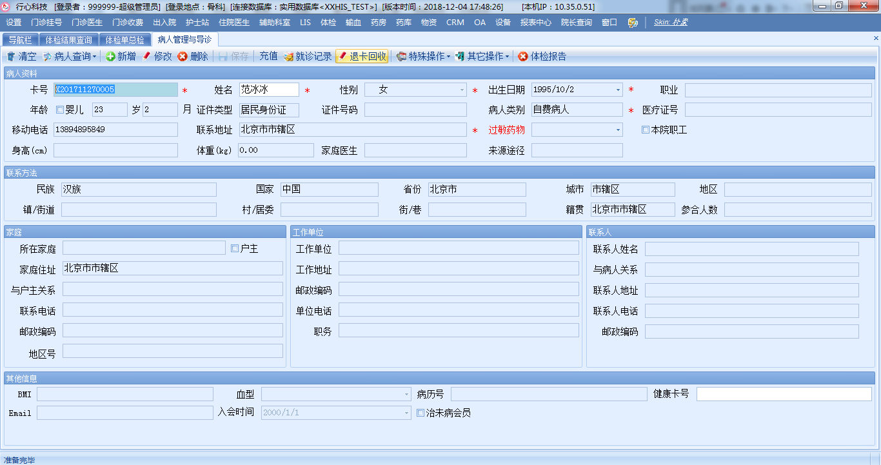Expand the 入会时间 date dropdown

406,413
